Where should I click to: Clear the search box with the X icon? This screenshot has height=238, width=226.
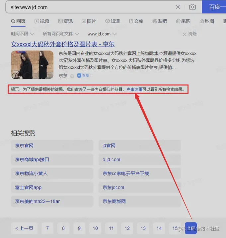coord(178,7)
